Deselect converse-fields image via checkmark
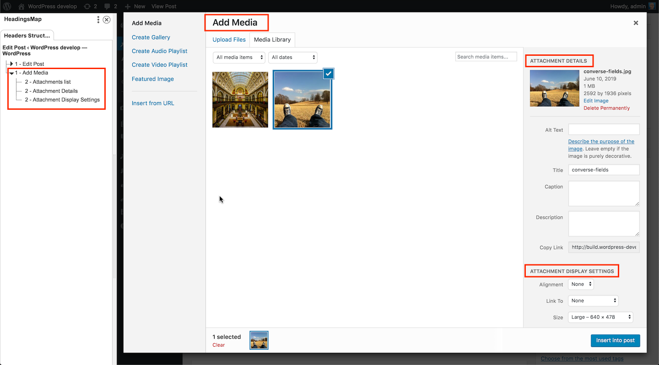Image resolution: width=659 pixels, height=365 pixels. 329,73
